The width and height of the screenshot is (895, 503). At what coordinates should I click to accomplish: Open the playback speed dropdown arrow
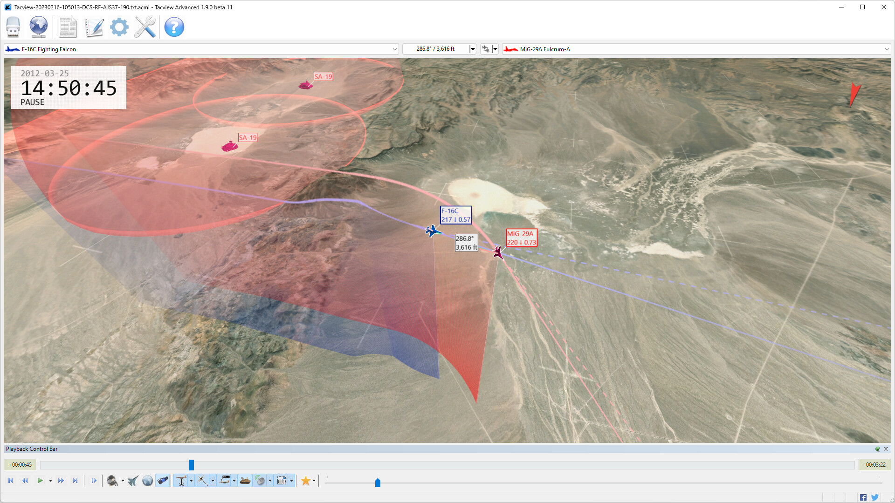click(x=50, y=480)
